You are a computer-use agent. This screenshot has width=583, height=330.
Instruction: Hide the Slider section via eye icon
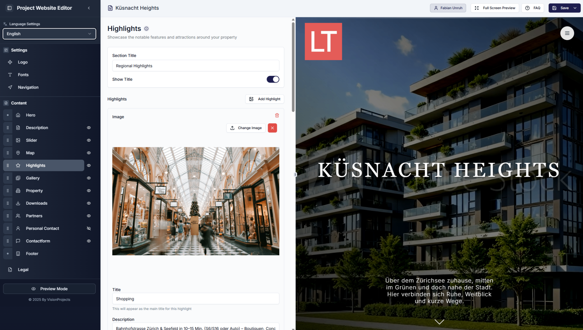point(89,140)
